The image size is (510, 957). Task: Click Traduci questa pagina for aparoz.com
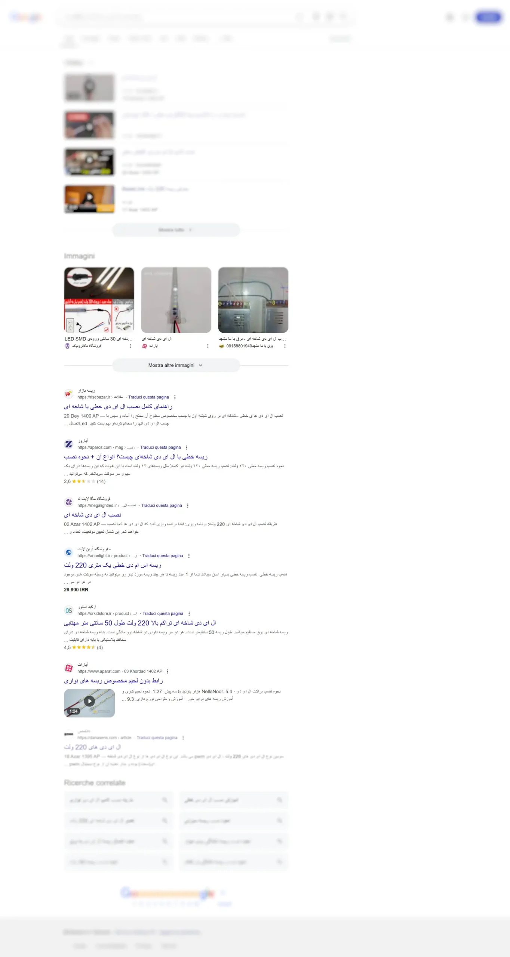[x=160, y=447]
